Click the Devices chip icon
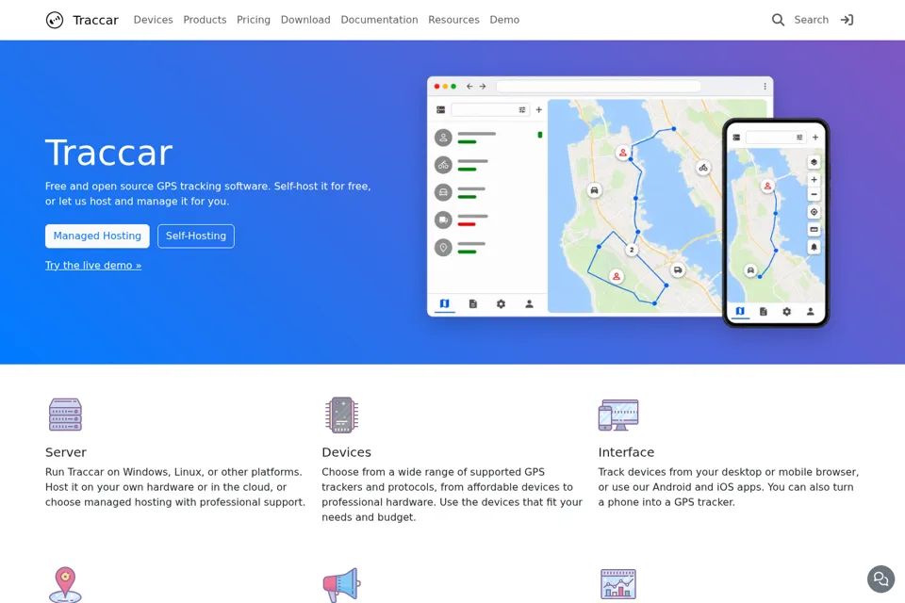Screen dimensions: 905x603 click(341, 415)
